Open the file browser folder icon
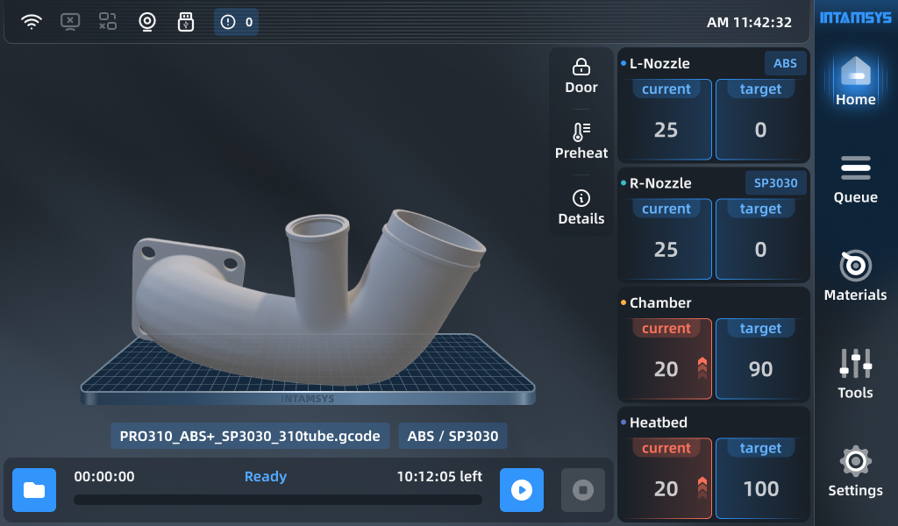898x526 pixels. (x=33, y=490)
